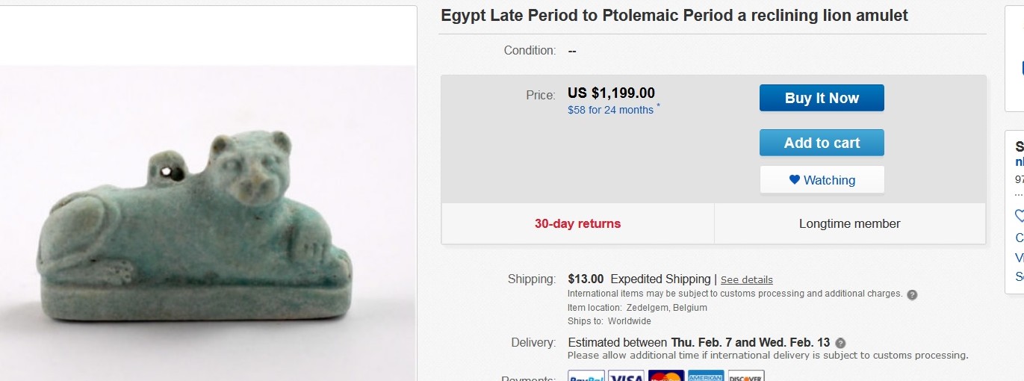Click the Discover card logo
The image size is (1024, 381).
coord(746,376)
